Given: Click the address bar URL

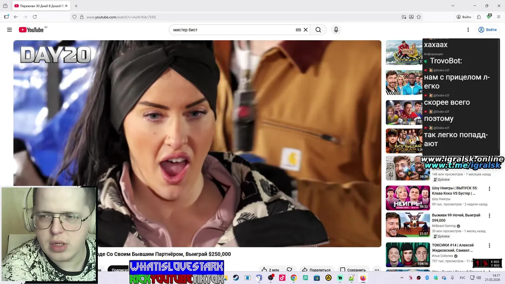Looking at the screenshot, I should coord(121,17).
